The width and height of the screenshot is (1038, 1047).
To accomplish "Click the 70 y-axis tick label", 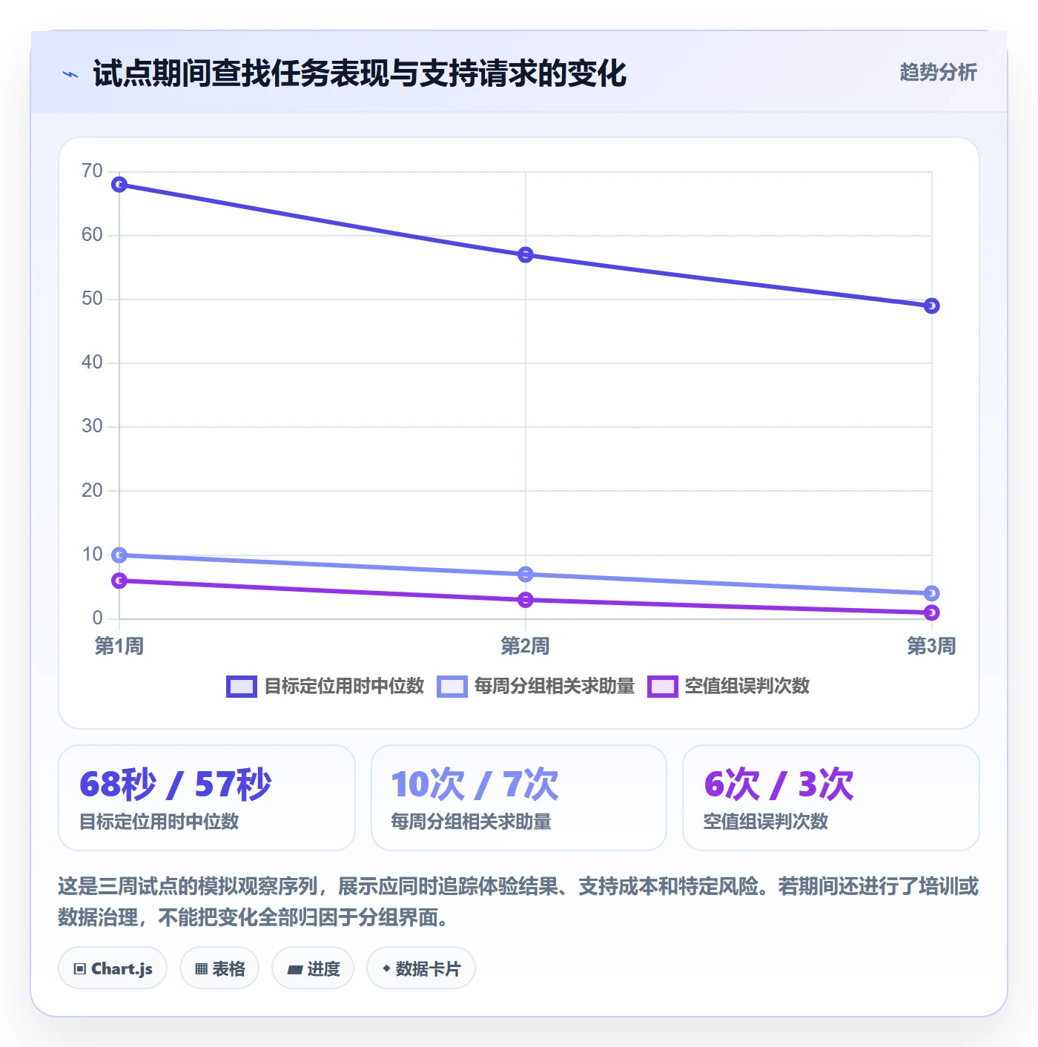I will 92,171.
